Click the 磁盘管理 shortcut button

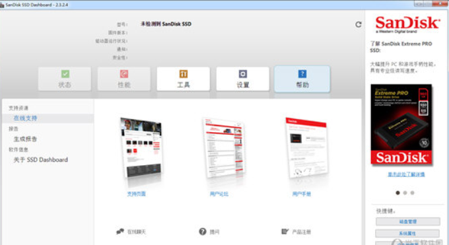[x=408, y=221]
